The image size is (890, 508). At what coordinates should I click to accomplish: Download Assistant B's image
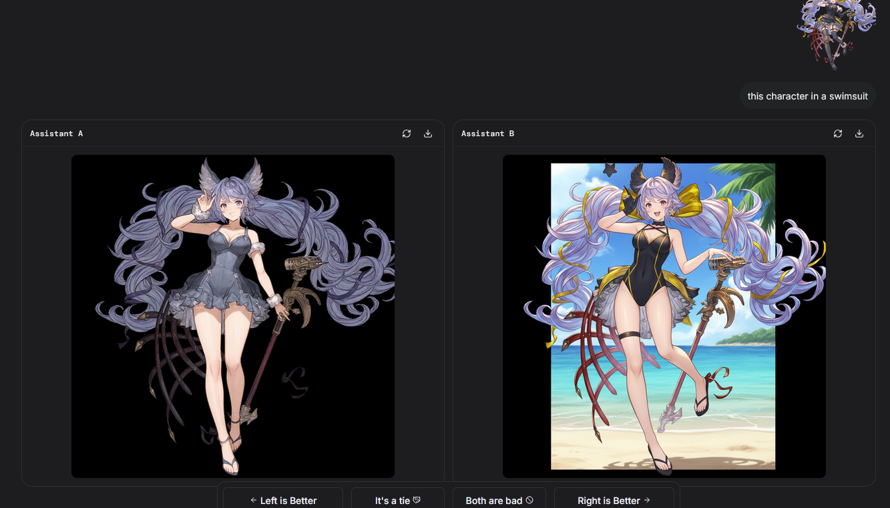pyautogui.click(x=859, y=134)
